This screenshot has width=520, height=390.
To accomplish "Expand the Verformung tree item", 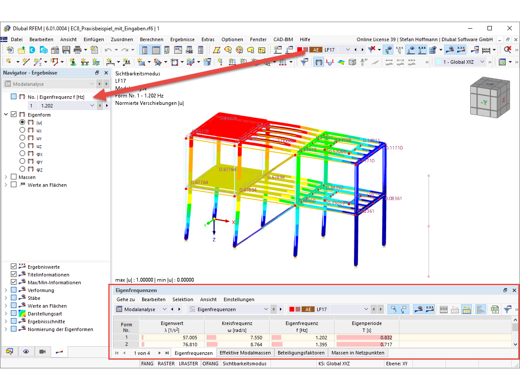I will pyautogui.click(x=6, y=290).
